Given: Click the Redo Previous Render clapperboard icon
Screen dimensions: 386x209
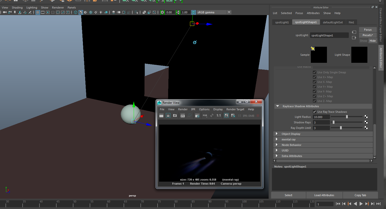Looking at the screenshot, I should tap(161, 116).
